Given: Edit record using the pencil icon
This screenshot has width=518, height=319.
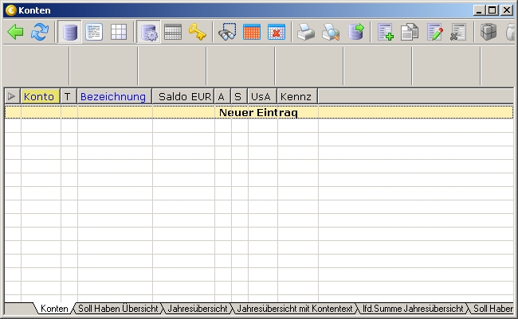Looking at the screenshot, I should tap(434, 32).
